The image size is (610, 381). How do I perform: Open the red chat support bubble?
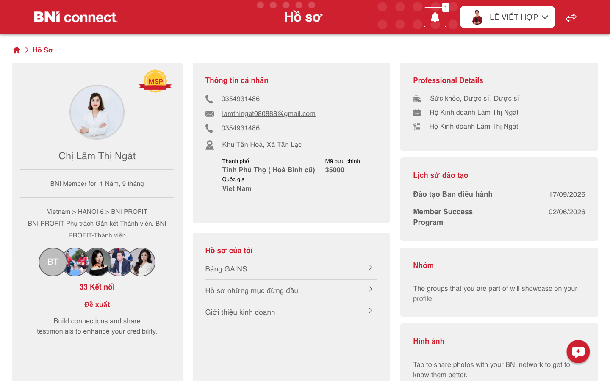click(x=578, y=351)
